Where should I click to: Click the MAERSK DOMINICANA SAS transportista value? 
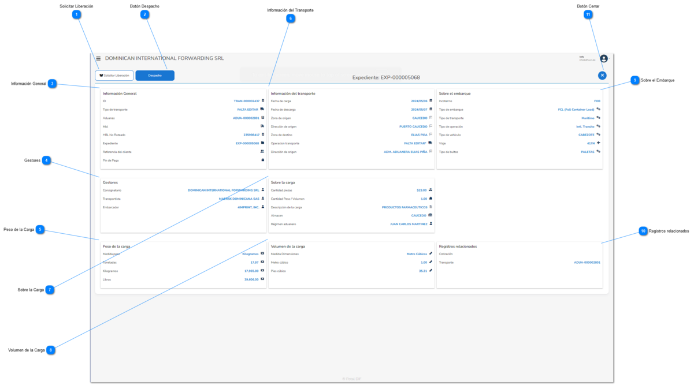pos(239,199)
